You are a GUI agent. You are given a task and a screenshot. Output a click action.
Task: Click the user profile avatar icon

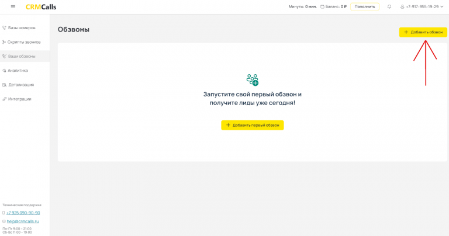click(402, 7)
